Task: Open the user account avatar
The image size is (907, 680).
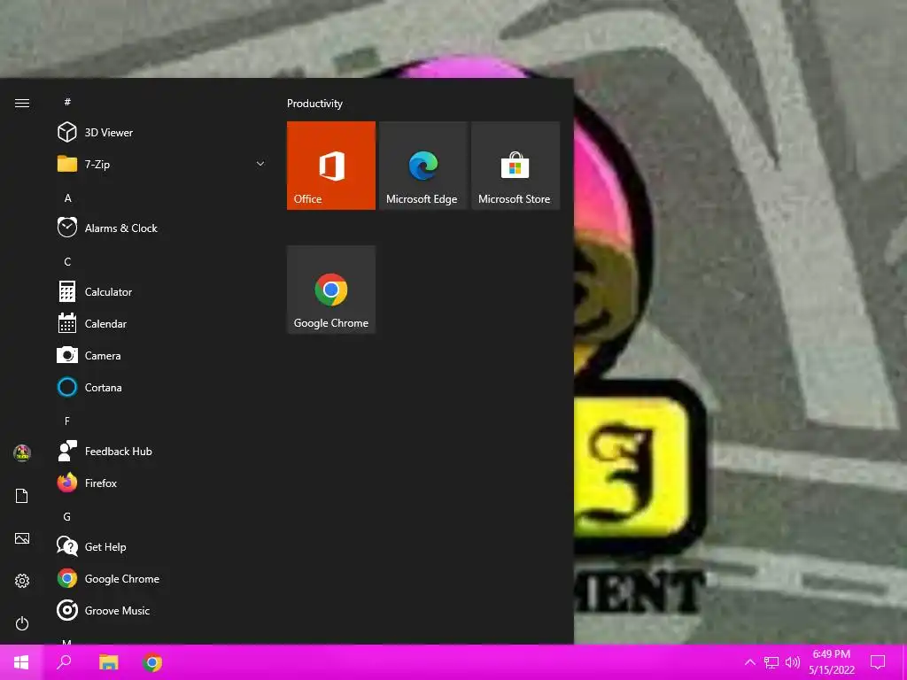Action: [x=22, y=452]
